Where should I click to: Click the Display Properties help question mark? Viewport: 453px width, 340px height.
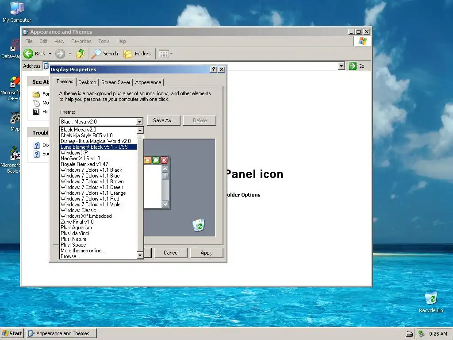click(214, 70)
